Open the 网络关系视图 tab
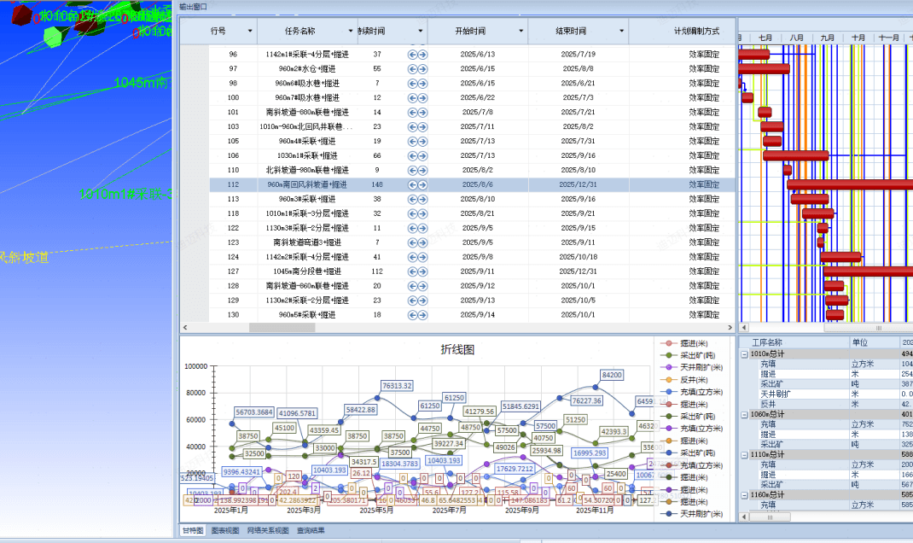 pyautogui.click(x=268, y=531)
